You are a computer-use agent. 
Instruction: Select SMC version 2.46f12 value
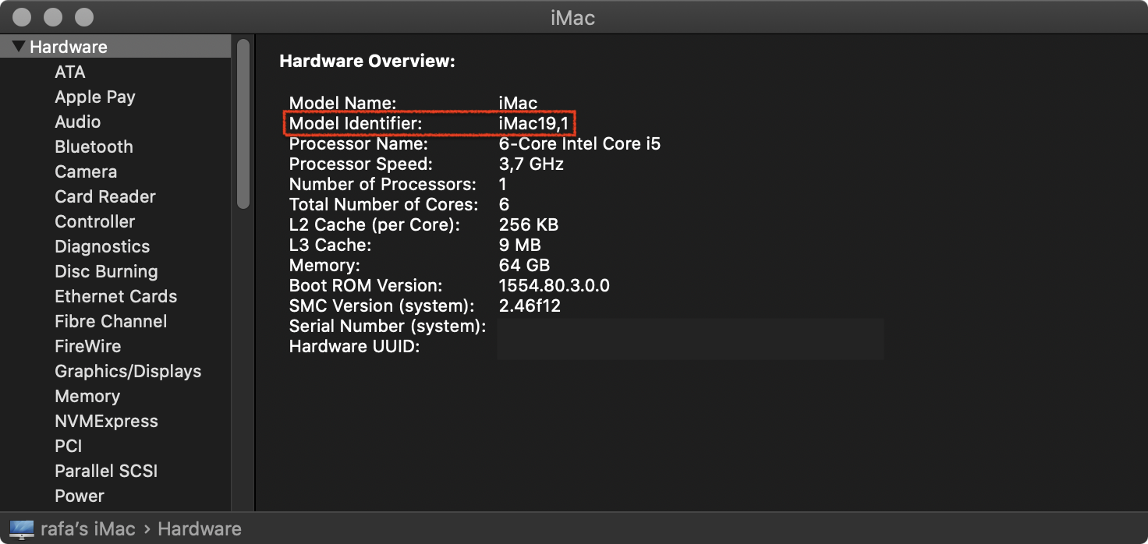(x=530, y=306)
